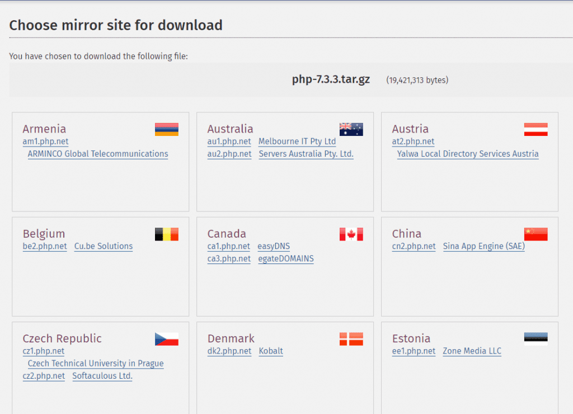Download from au1.php.net mirror

[x=229, y=142]
